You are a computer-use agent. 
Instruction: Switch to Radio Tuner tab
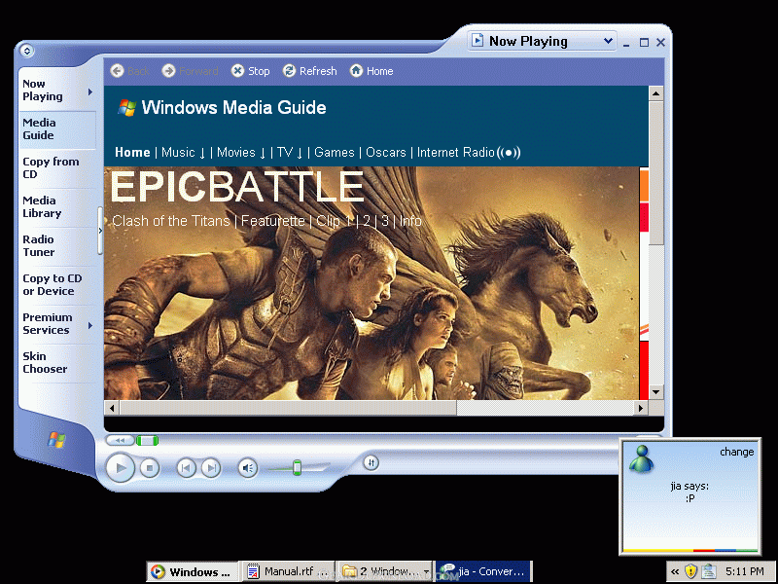pyautogui.click(x=57, y=246)
